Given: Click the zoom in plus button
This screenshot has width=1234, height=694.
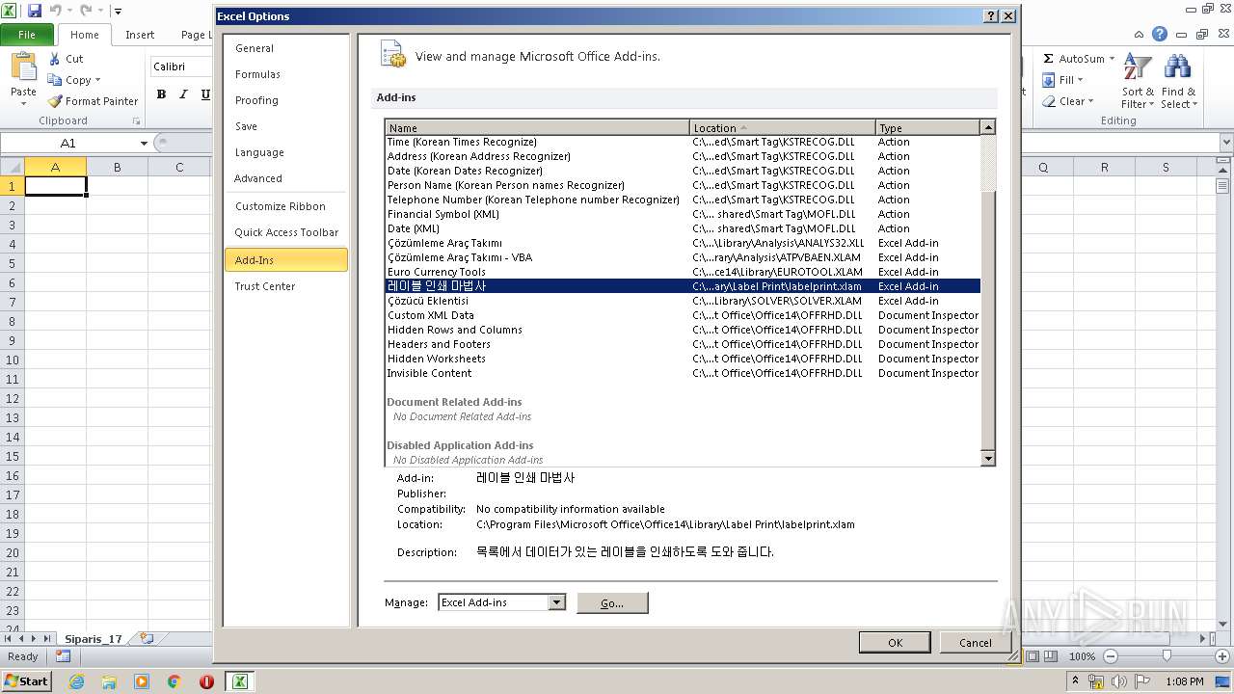Looking at the screenshot, I should coord(1224,656).
